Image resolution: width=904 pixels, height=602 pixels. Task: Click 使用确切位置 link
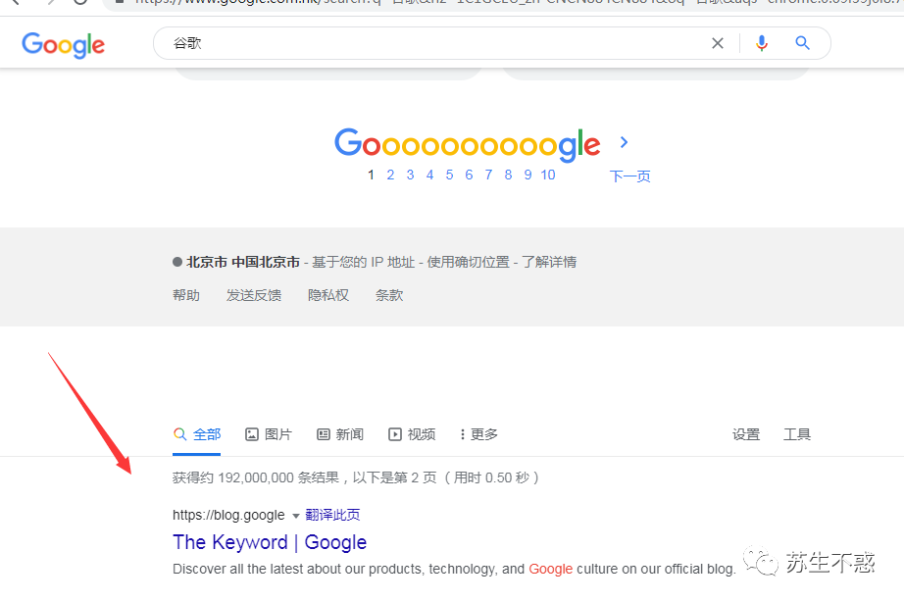[x=468, y=263]
